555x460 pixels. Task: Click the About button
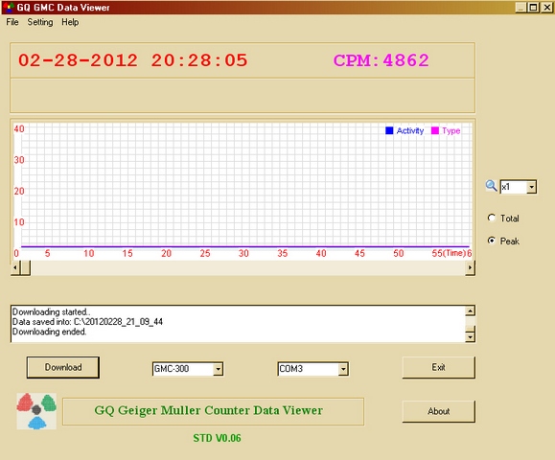click(439, 411)
